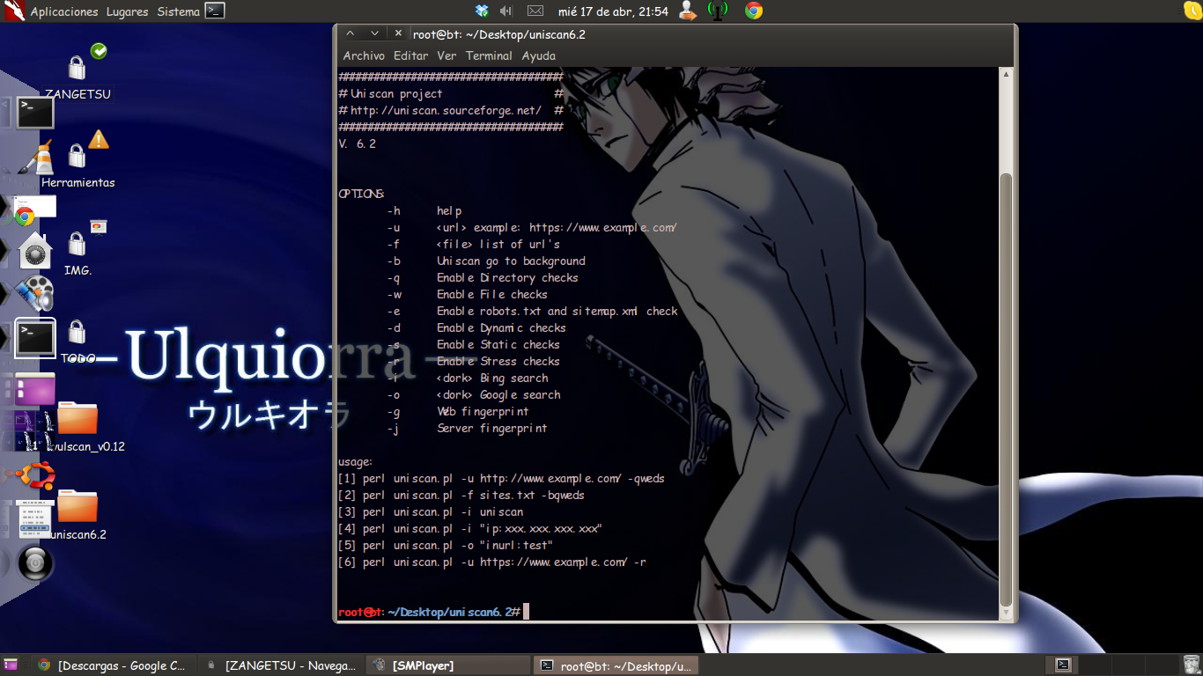
Task: Open the Dropbox tray icon
Action: [482, 11]
